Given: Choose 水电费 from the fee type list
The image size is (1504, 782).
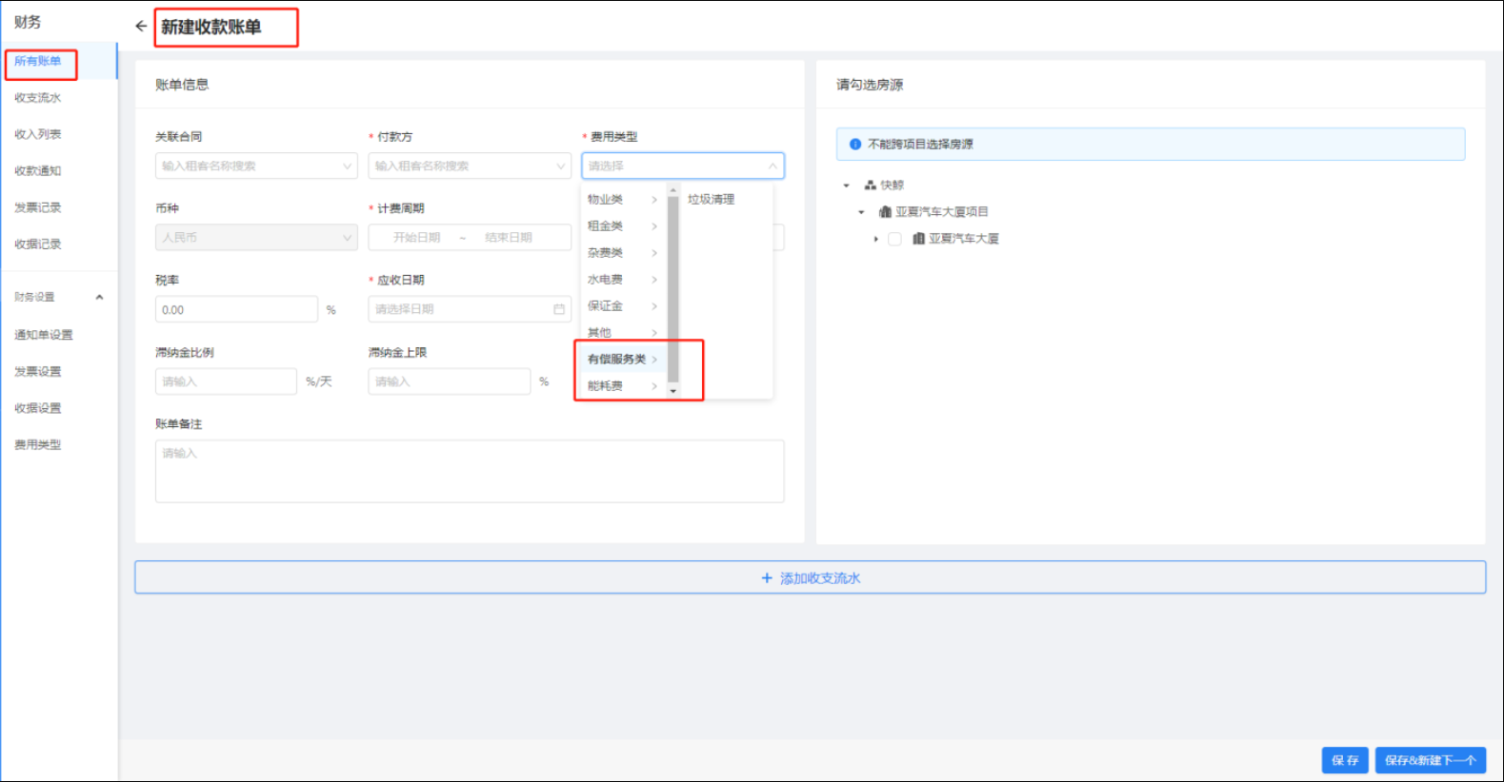Looking at the screenshot, I should pos(606,280).
